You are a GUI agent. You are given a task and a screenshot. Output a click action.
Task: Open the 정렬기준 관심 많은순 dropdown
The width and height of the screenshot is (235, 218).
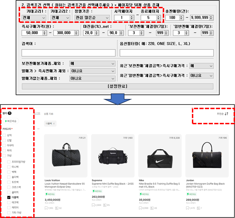point(92,18)
